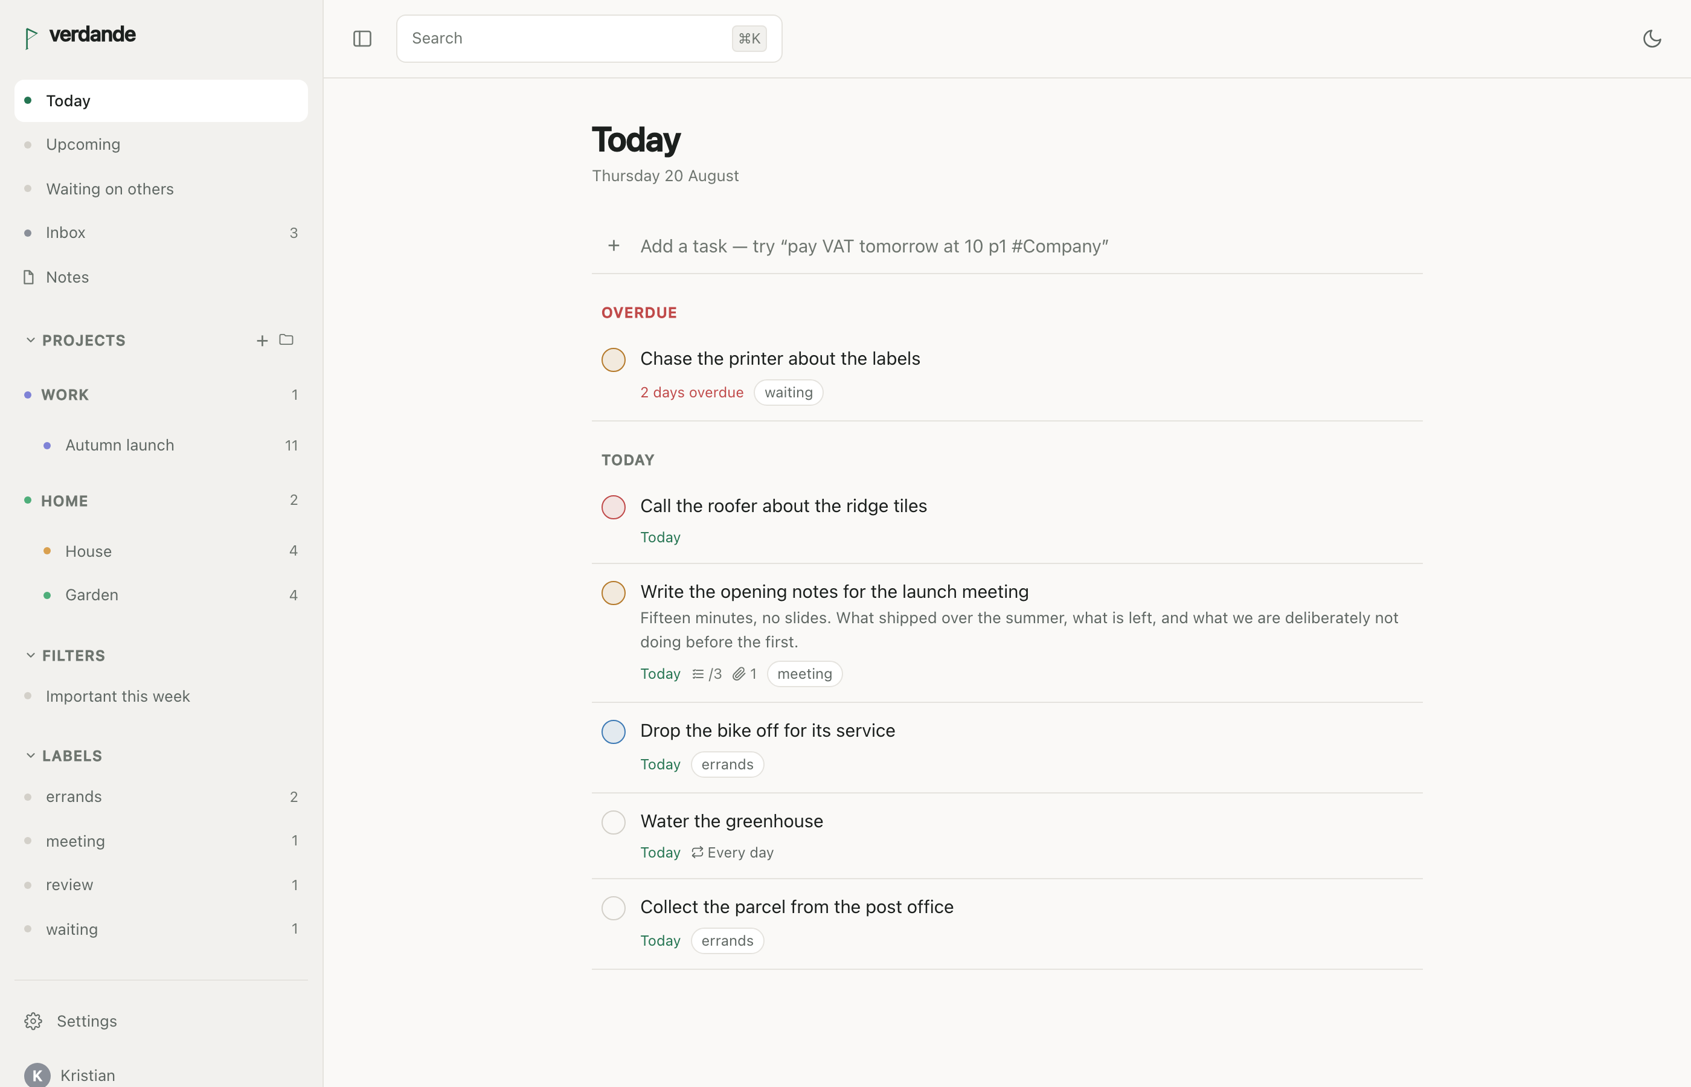Mark Drop the bike off as done

pos(614,732)
